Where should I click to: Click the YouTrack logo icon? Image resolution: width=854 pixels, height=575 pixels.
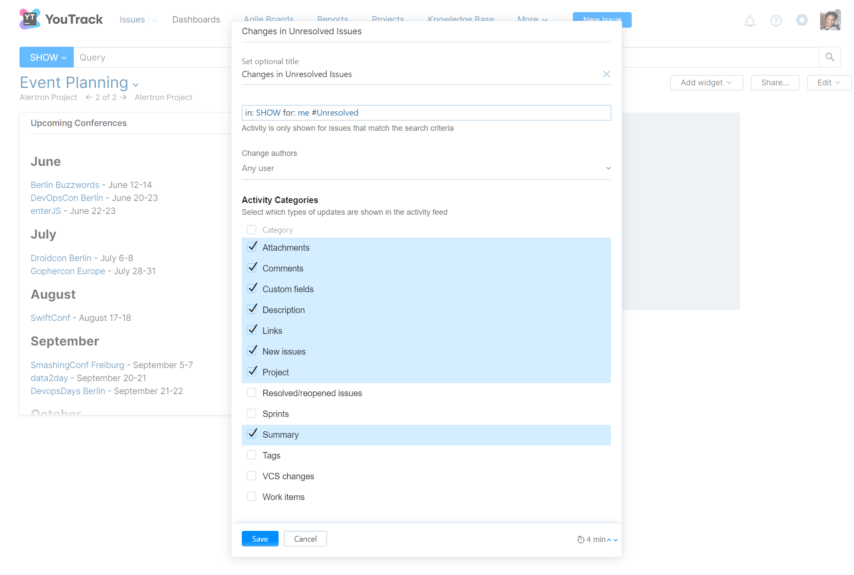pyautogui.click(x=29, y=19)
